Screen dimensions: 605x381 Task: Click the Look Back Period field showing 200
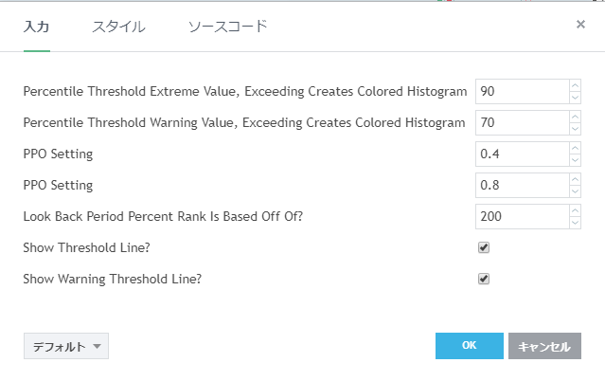coord(521,216)
